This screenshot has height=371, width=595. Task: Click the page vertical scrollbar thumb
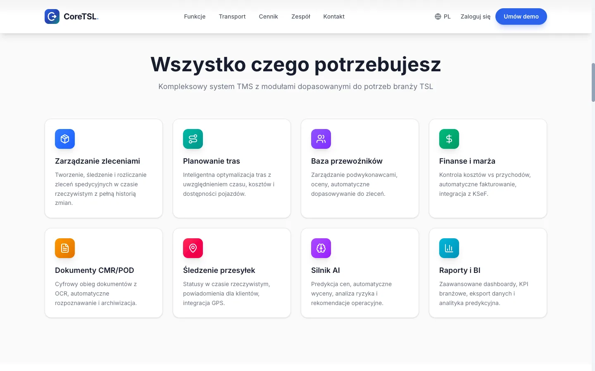point(593,82)
